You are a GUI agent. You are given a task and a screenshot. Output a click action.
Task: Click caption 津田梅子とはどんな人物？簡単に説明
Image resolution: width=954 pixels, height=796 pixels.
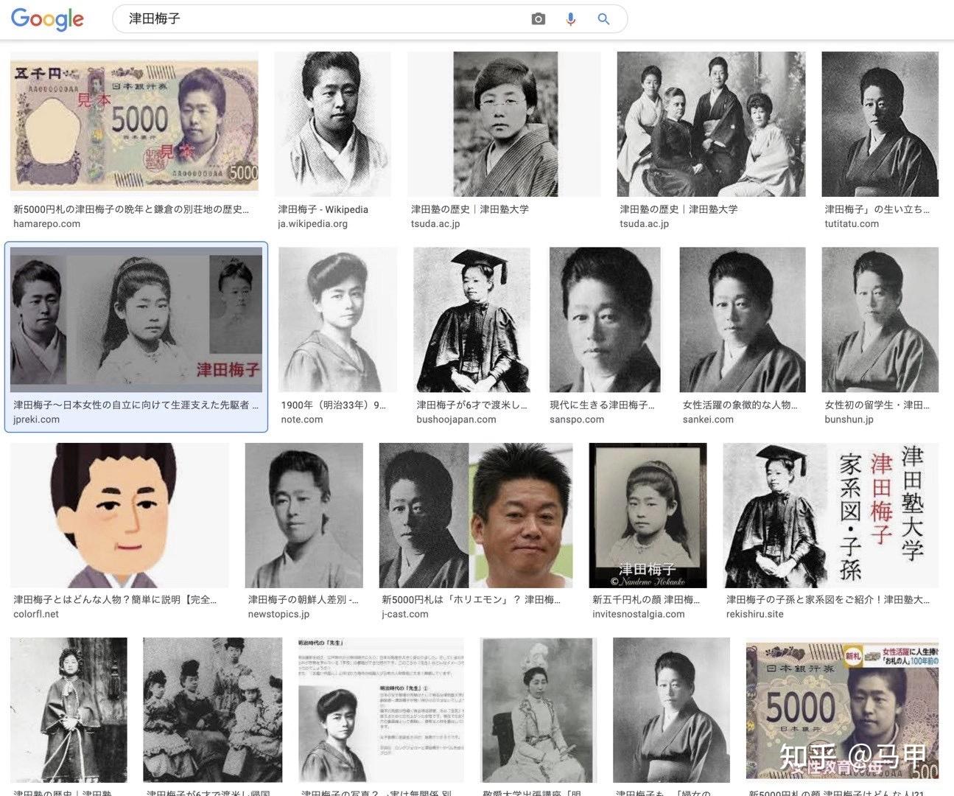click(x=115, y=600)
